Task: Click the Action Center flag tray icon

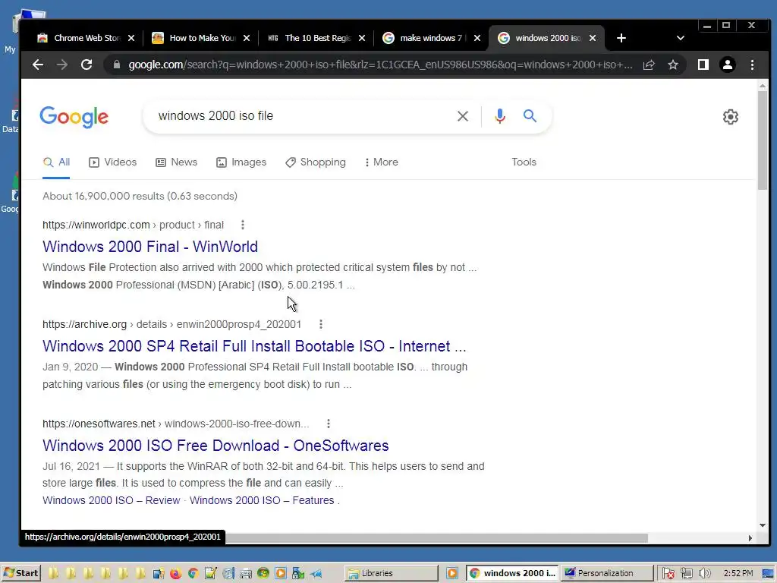Action: pyautogui.click(x=668, y=574)
